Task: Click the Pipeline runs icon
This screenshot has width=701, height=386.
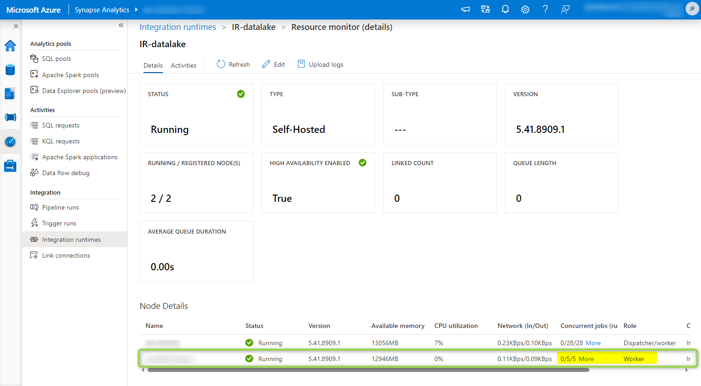Action: (34, 207)
